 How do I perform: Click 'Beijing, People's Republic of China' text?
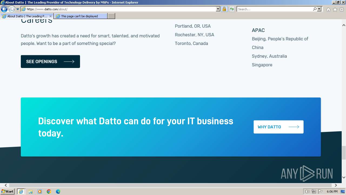point(280,43)
